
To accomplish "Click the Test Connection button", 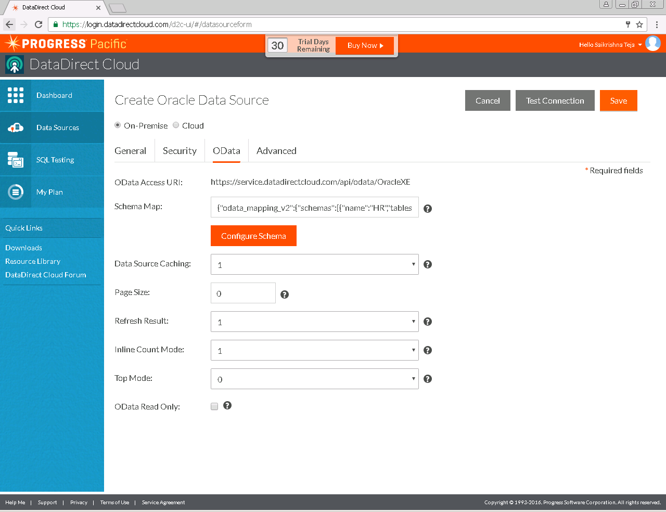I will click(x=555, y=100).
